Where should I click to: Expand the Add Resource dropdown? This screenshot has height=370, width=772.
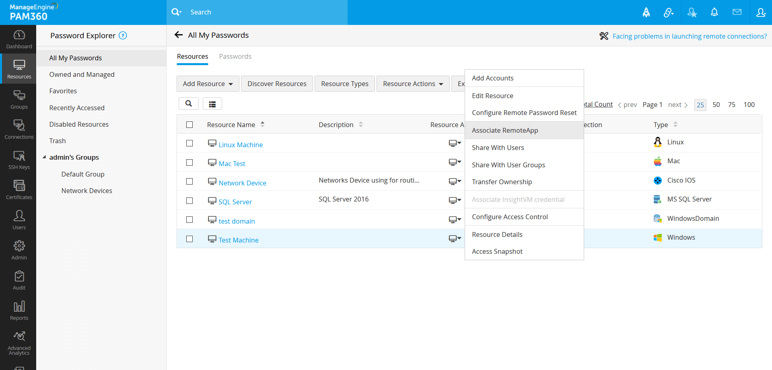pyautogui.click(x=208, y=84)
